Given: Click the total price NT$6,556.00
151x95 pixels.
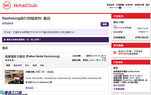Looking at the screenshot, I should click(142, 37).
